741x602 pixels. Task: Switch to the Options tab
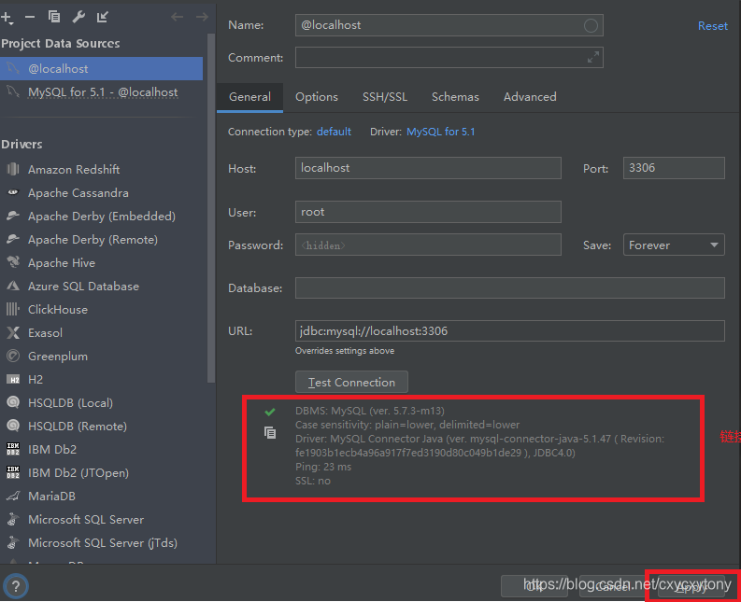pos(317,97)
